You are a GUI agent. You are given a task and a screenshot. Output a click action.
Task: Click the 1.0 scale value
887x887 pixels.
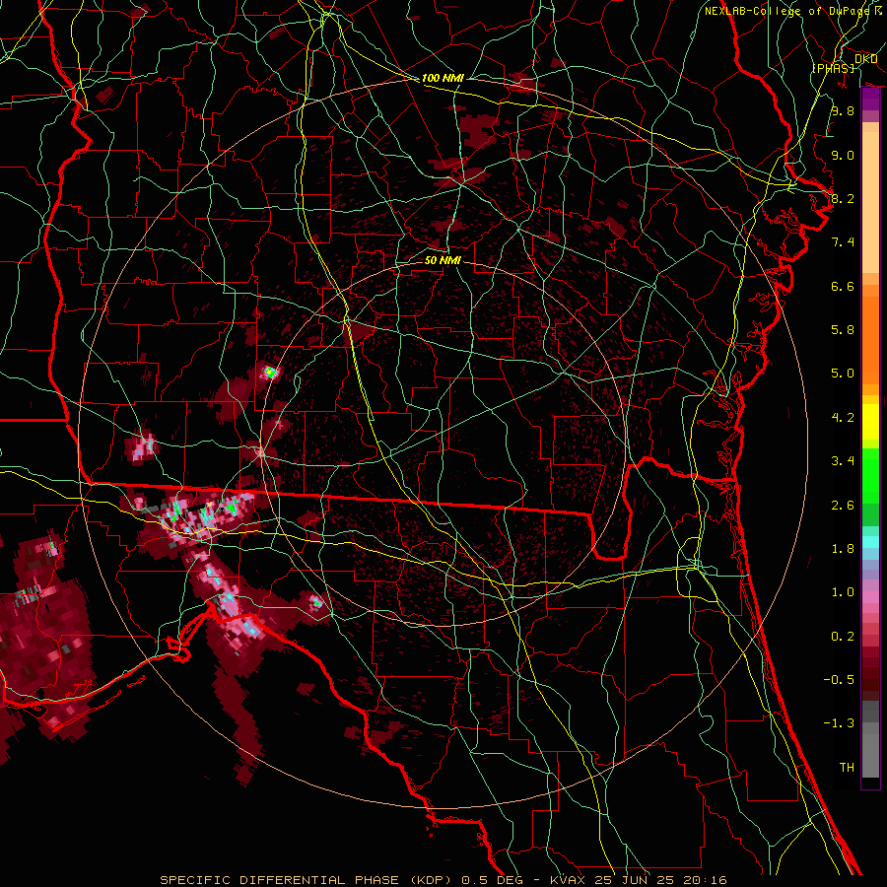tap(843, 592)
